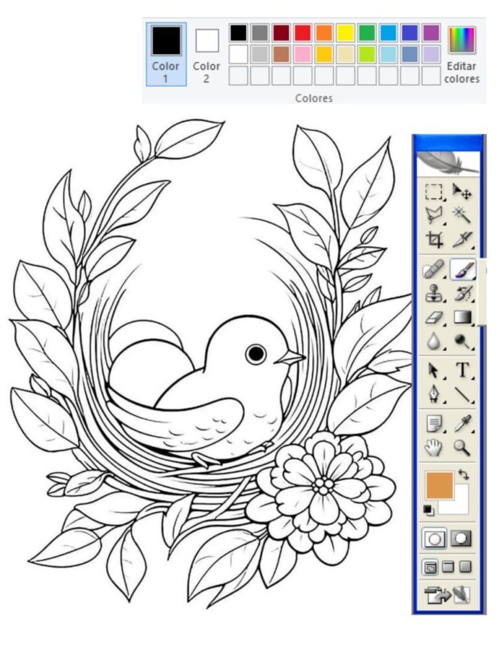Click Jump to ImageReady button
499x665 pixels.
point(447,595)
